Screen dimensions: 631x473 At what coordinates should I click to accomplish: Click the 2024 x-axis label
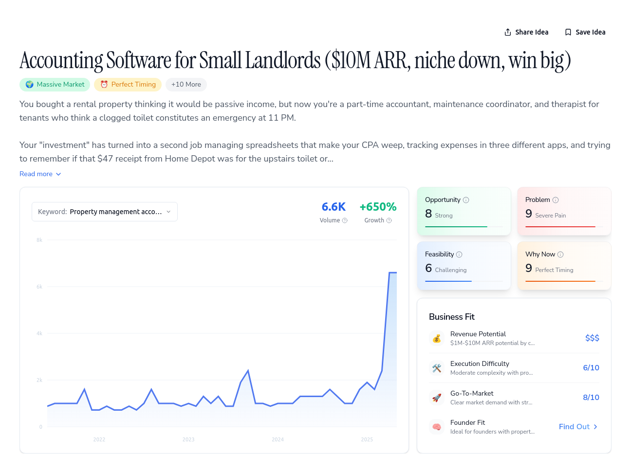click(x=278, y=439)
